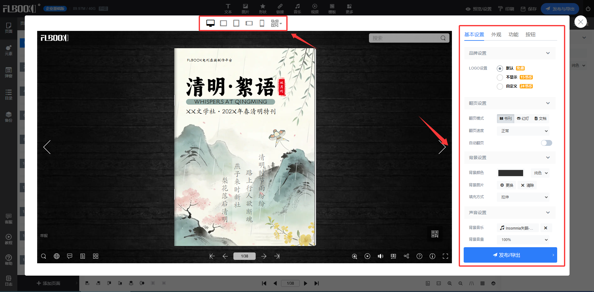The height and width of the screenshot is (292, 594).
Task: Enter fullscreen mode in the viewer
Action: coord(445,256)
